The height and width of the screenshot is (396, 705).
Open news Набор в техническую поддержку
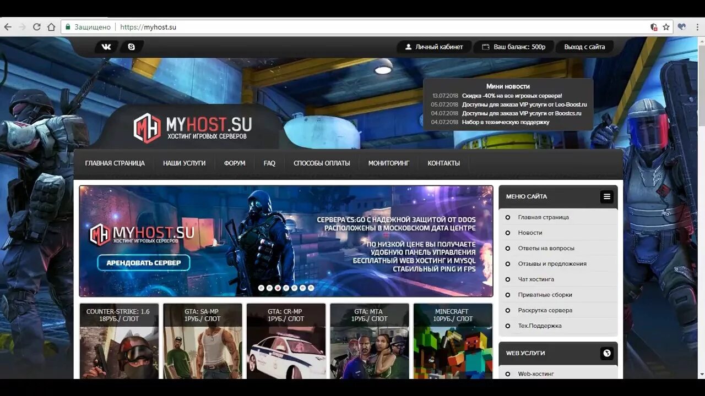pyautogui.click(x=506, y=122)
